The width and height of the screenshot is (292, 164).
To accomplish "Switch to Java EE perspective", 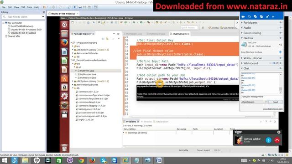I will [214, 28].
